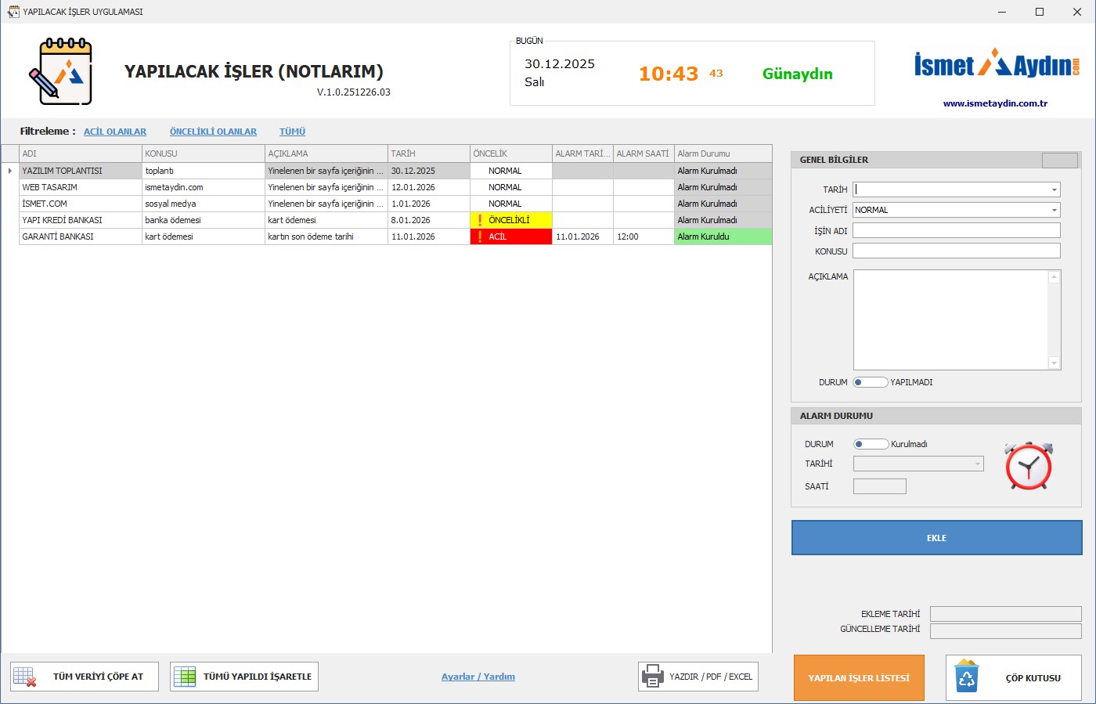Click the printer icon for YAZDIR / PDF / EXCEL

point(652,677)
